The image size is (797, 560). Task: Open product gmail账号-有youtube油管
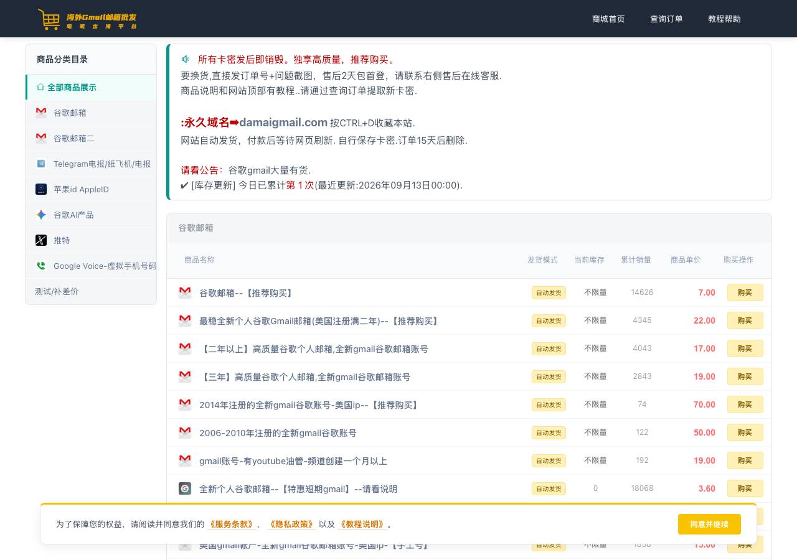293,461
